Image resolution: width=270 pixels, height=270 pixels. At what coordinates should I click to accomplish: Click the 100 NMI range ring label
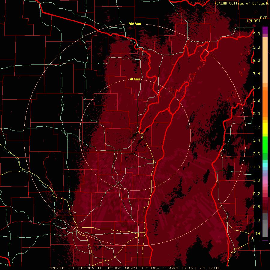(x=135, y=24)
